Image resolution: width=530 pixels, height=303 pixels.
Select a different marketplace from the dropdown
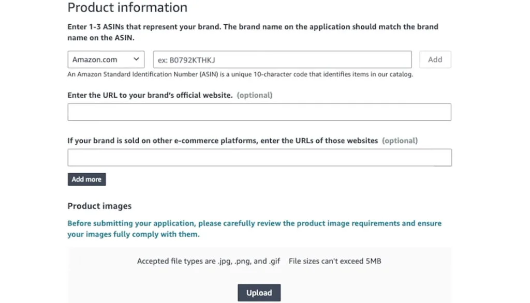tap(105, 59)
